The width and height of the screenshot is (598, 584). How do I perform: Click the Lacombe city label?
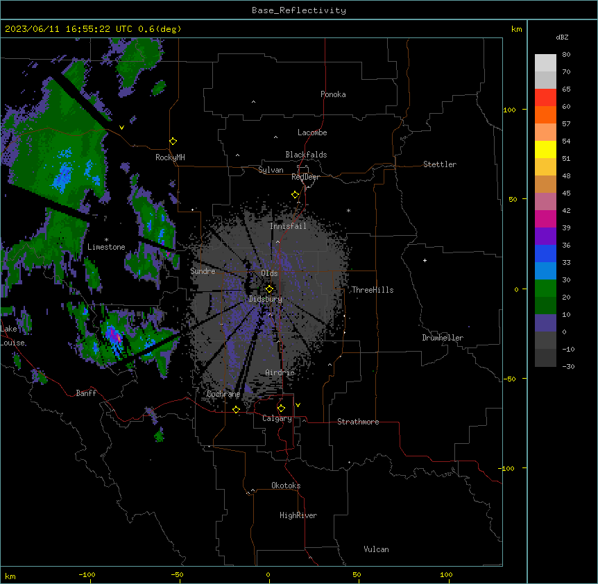[x=312, y=132]
